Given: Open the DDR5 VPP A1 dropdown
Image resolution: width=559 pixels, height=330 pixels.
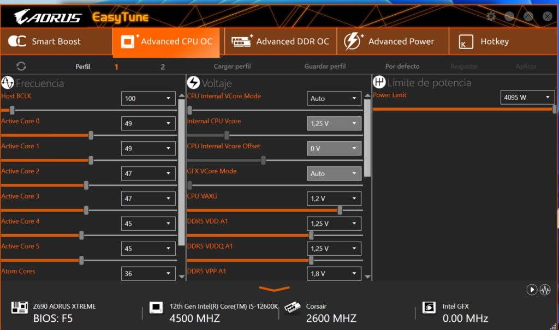Looking at the screenshot, I should pyautogui.click(x=334, y=273).
